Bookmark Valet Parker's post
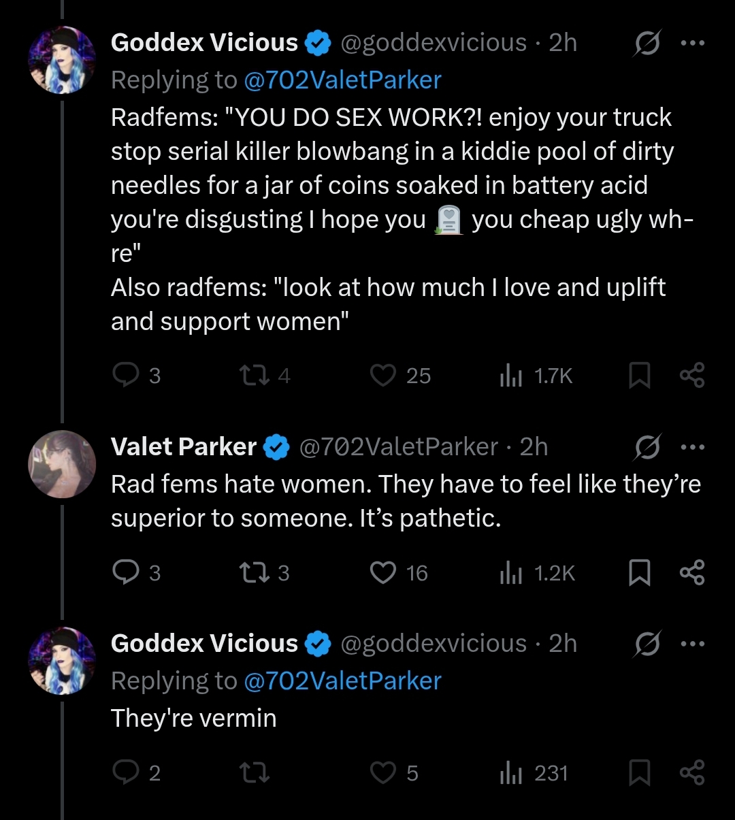Image resolution: width=735 pixels, height=820 pixels. pyautogui.click(x=639, y=572)
